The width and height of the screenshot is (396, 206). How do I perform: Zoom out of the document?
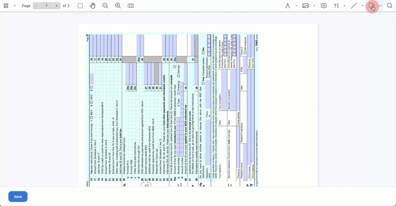105,6
